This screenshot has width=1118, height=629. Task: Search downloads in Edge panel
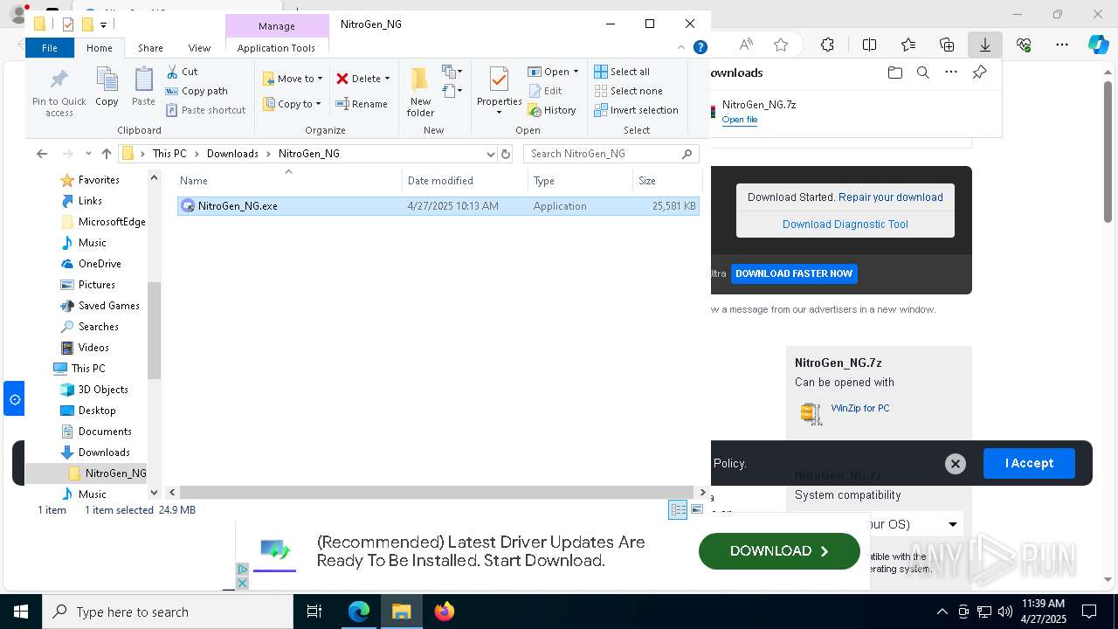[x=922, y=73]
